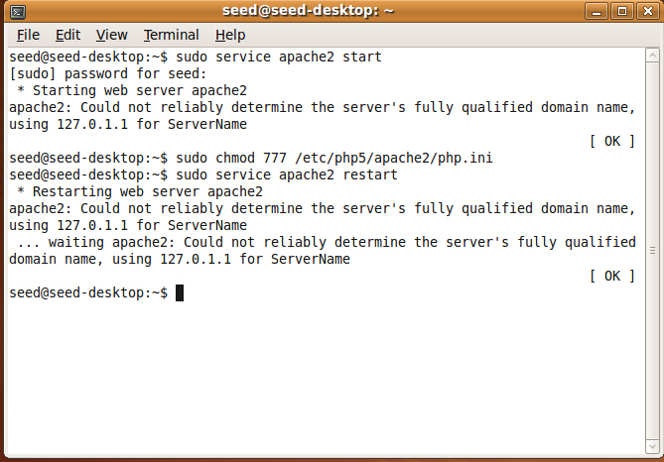The height and width of the screenshot is (462, 664).
Task: Open the File menu
Action: click(28, 35)
